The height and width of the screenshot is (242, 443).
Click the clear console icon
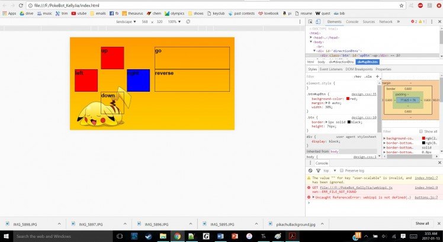click(x=310, y=170)
